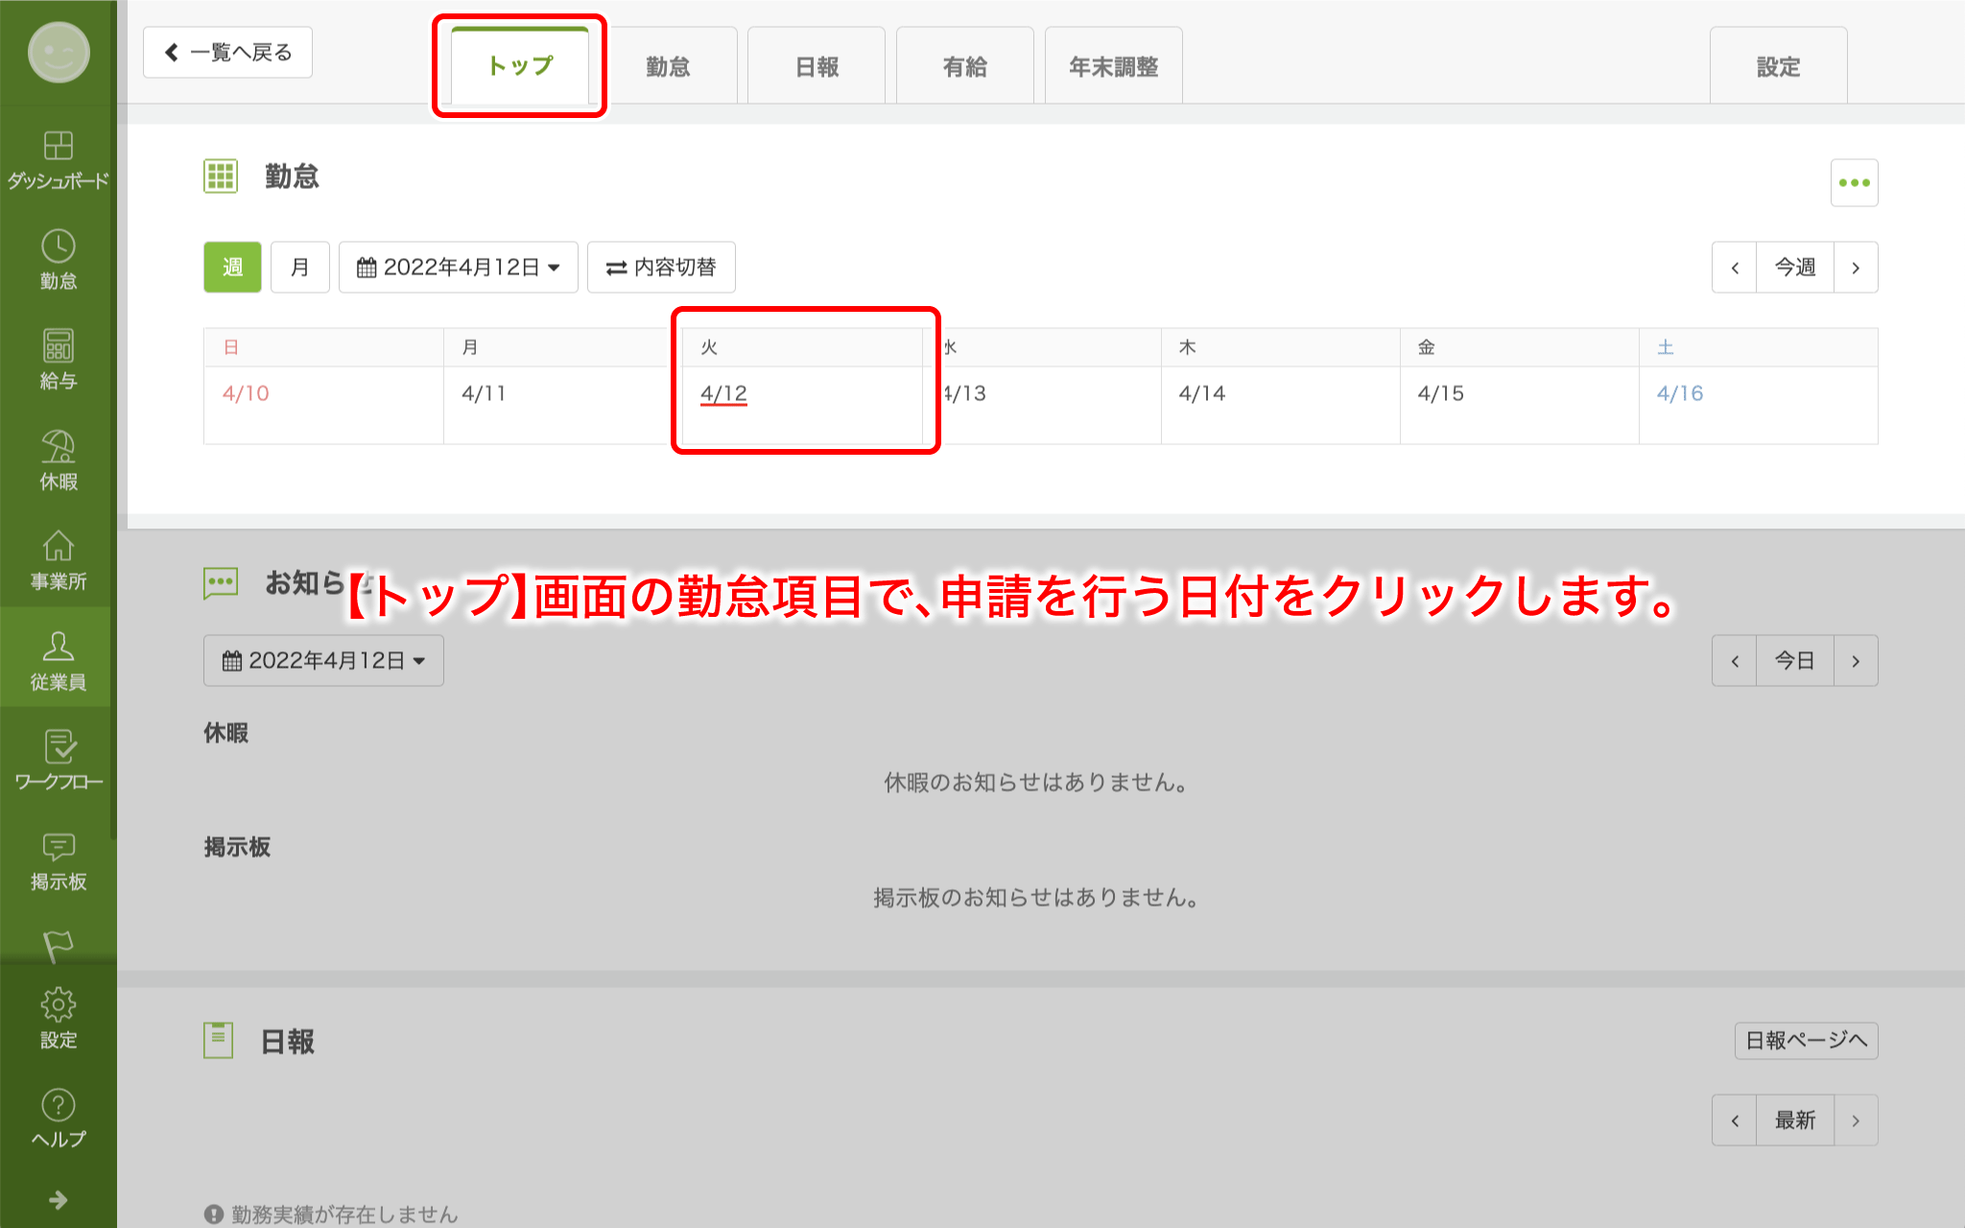Click the 4/12 date in calendar
The width and height of the screenshot is (1965, 1228).
tap(723, 393)
